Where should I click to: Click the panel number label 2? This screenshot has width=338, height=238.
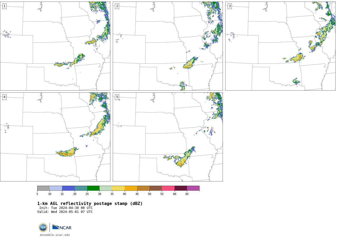(117, 6)
